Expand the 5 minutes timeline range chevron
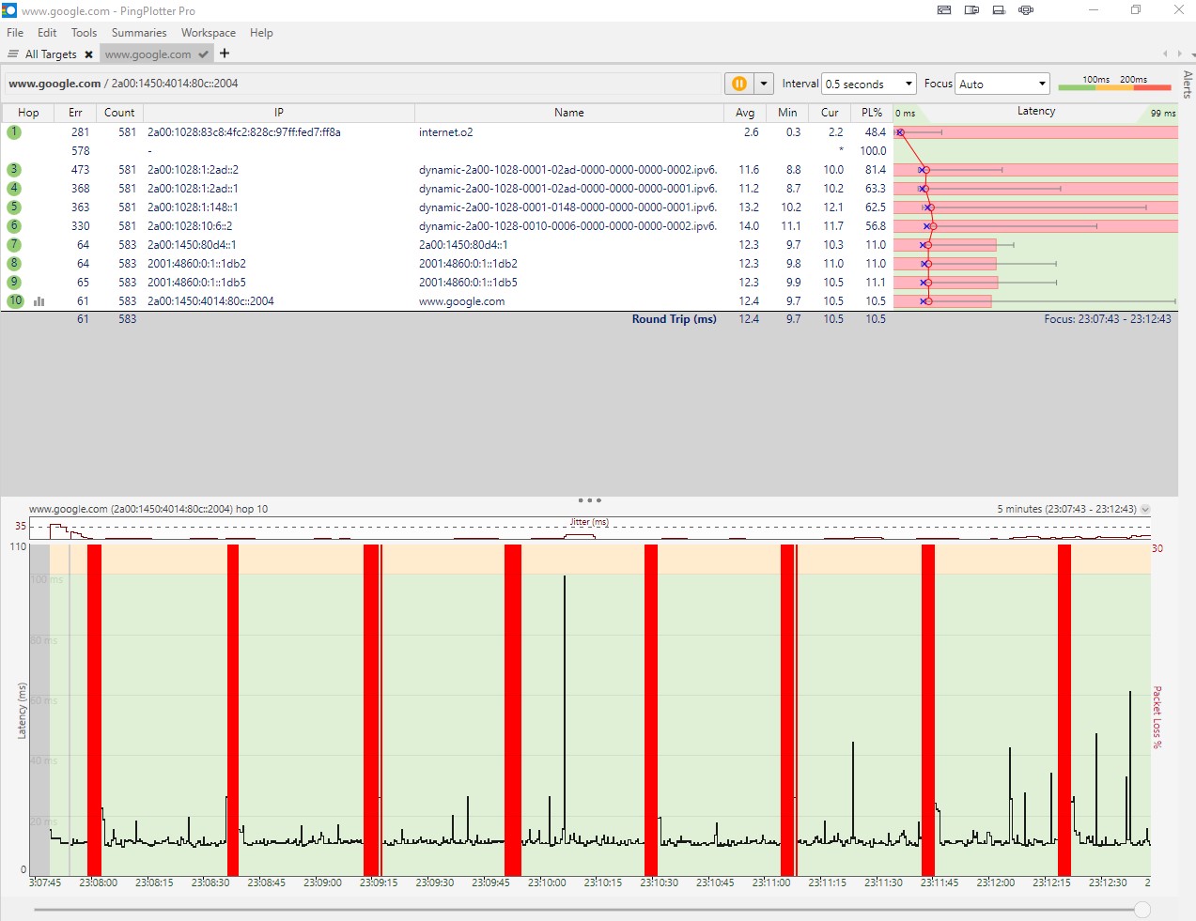Screen dimensions: 1196x921 [1145, 510]
